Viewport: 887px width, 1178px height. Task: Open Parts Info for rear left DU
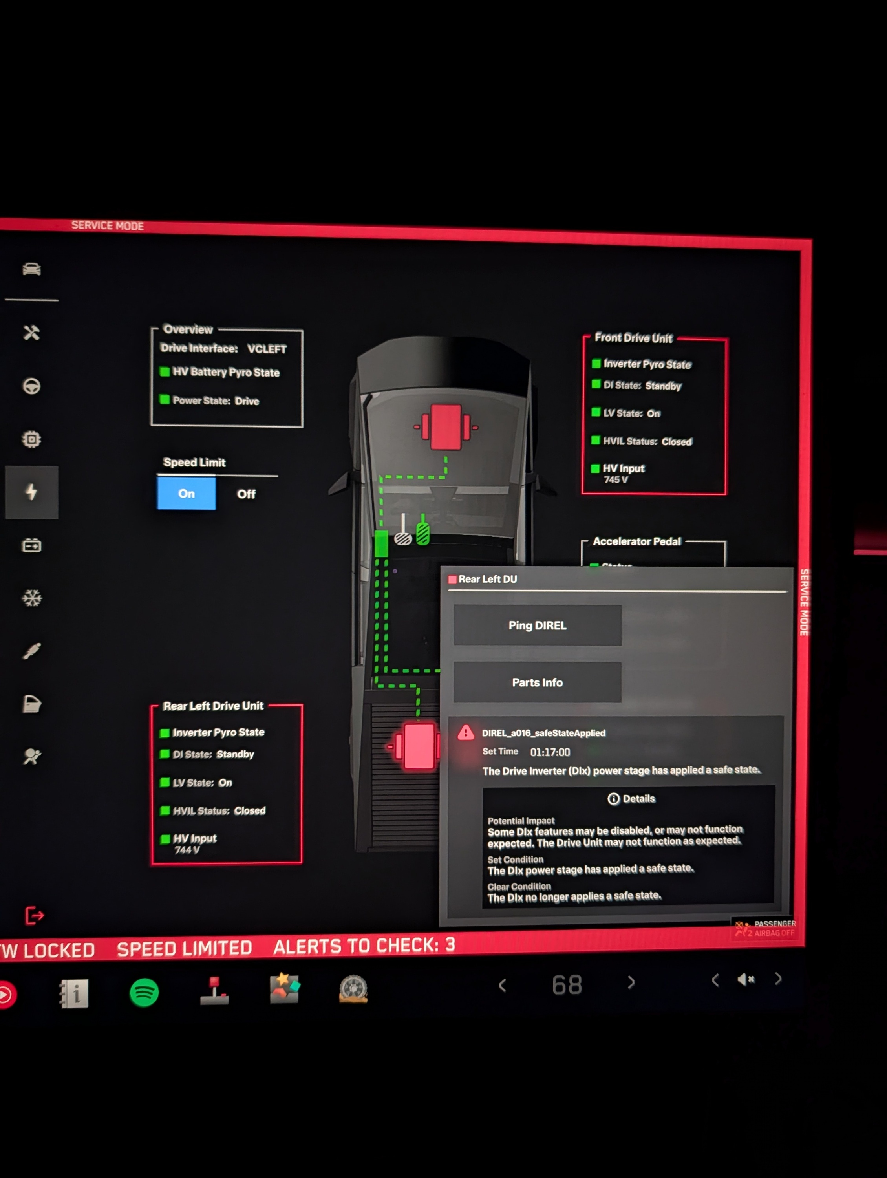point(537,682)
